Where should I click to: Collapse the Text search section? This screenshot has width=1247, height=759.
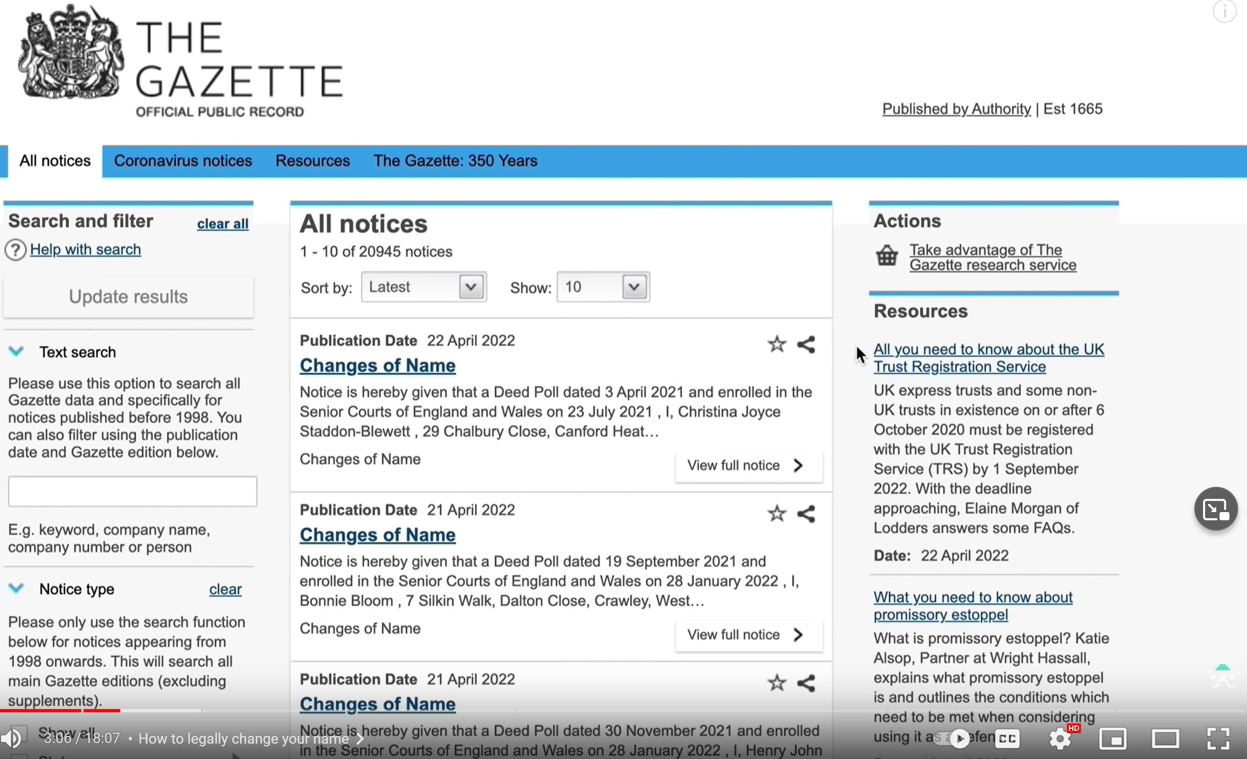coord(16,352)
